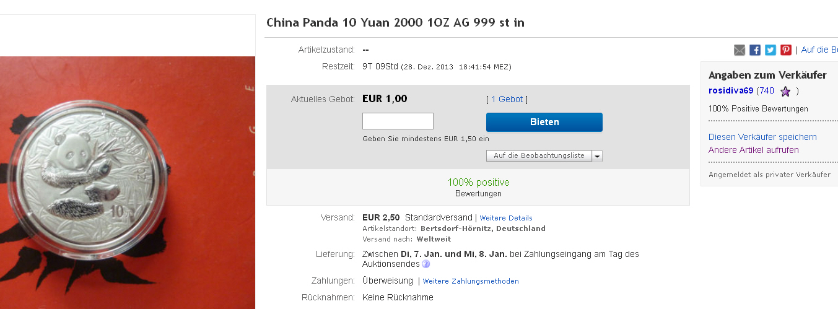Click the top-right "Auf die" link

(x=819, y=50)
